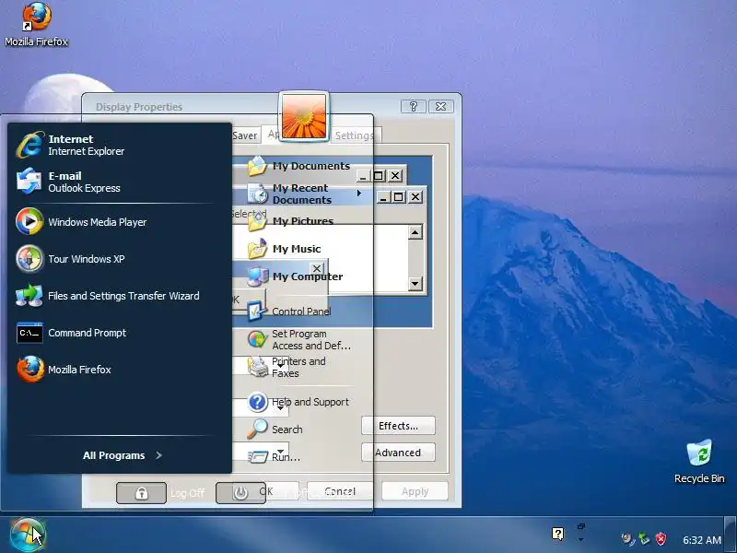Open Mozilla Firefox in the Start menu list
The width and height of the screenshot is (737, 553).
coord(64,370)
